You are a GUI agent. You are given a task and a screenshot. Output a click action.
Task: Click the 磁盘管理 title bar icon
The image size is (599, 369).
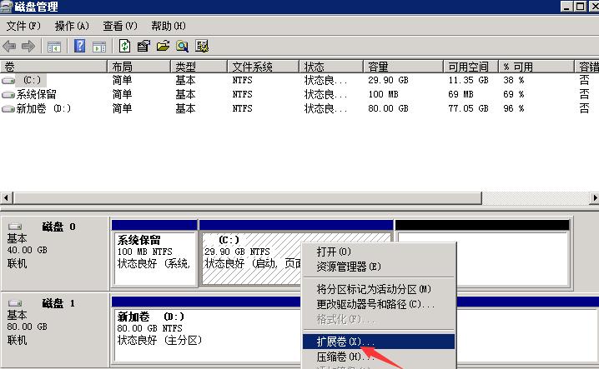7,7
